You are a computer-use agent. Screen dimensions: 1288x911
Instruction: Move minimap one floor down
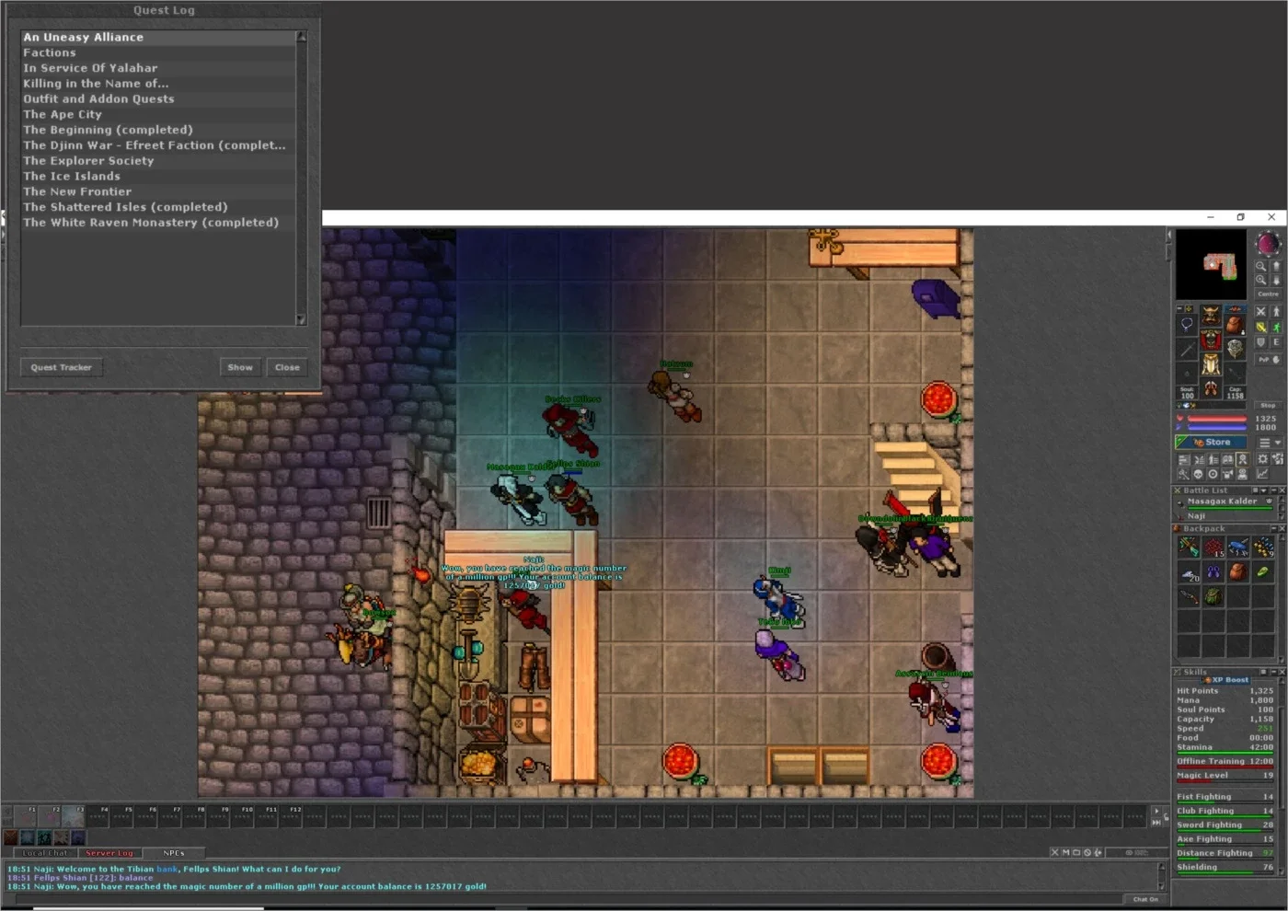tap(1276, 280)
